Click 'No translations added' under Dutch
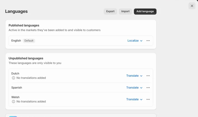Viewport: 198px width, 117px height. click(x=31, y=78)
